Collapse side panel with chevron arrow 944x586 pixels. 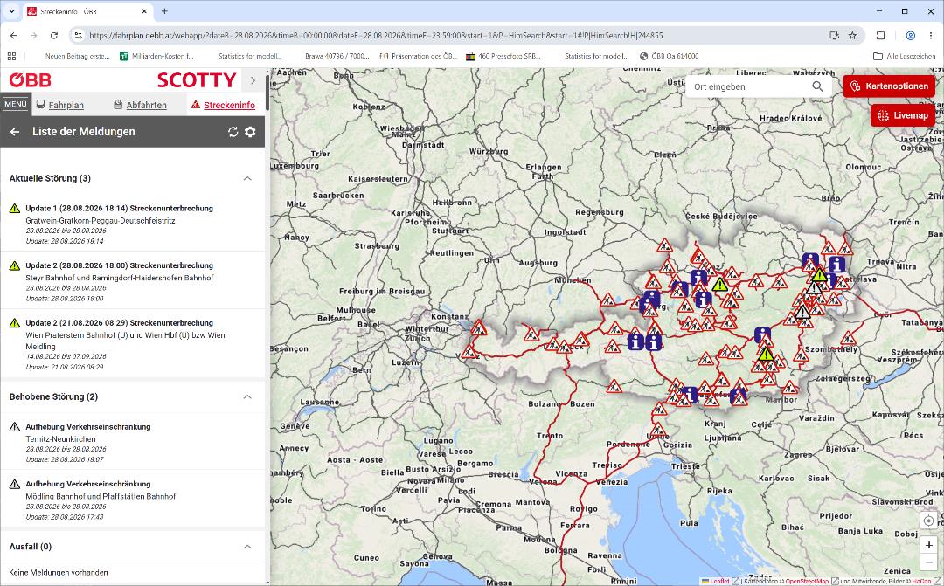(x=253, y=80)
